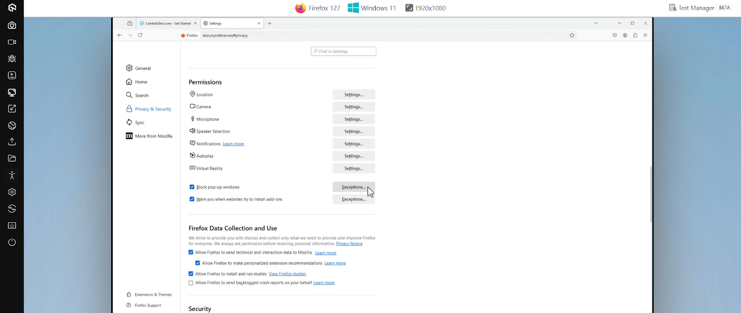Toggle sending technical and interaction data
This screenshot has width=741, height=313.
click(x=191, y=252)
